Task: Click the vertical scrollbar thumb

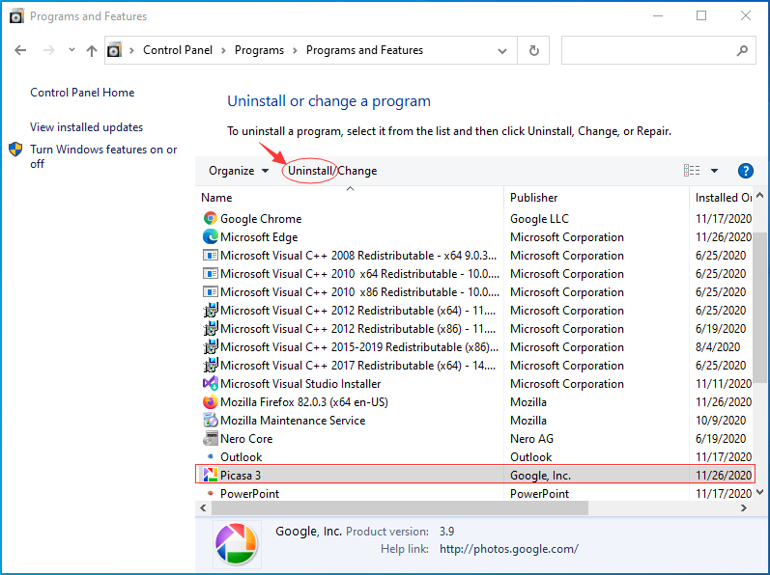Action: pos(760,307)
